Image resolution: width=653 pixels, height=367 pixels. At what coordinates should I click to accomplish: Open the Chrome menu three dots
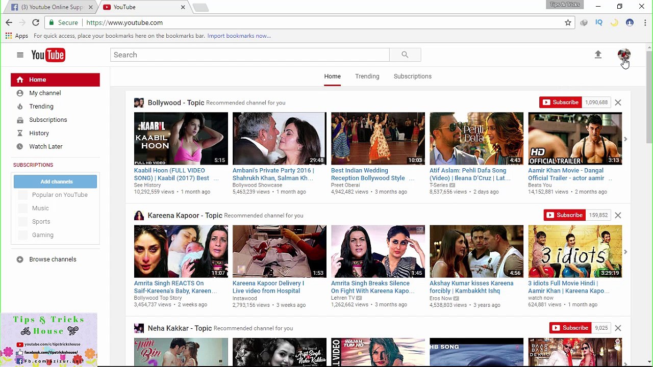click(x=645, y=22)
